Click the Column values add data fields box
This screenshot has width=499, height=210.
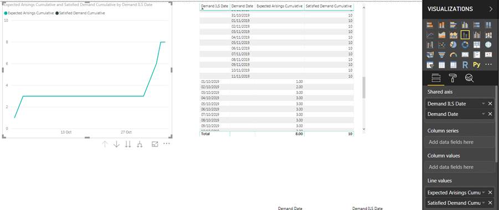pos(460,167)
